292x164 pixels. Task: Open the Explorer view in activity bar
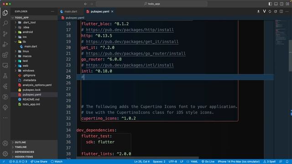click(5, 13)
